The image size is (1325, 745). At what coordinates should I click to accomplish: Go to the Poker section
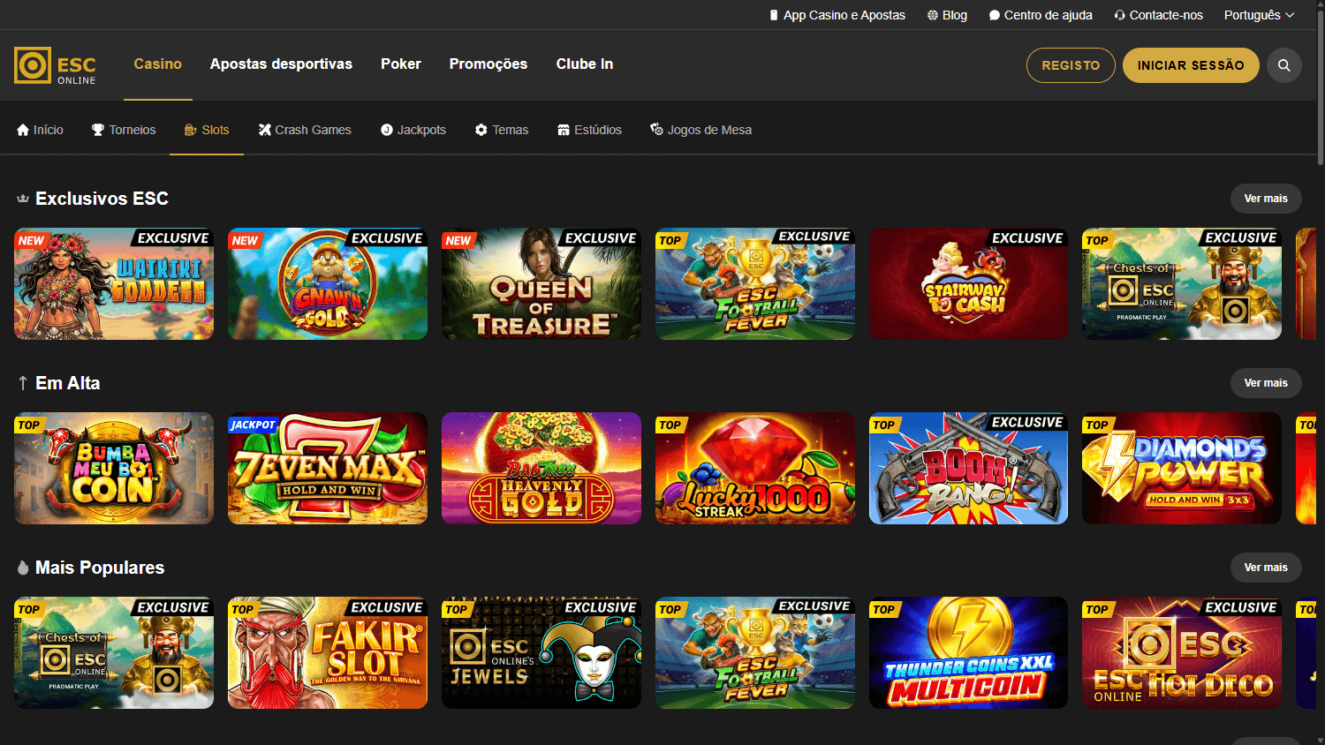pyautogui.click(x=401, y=64)
